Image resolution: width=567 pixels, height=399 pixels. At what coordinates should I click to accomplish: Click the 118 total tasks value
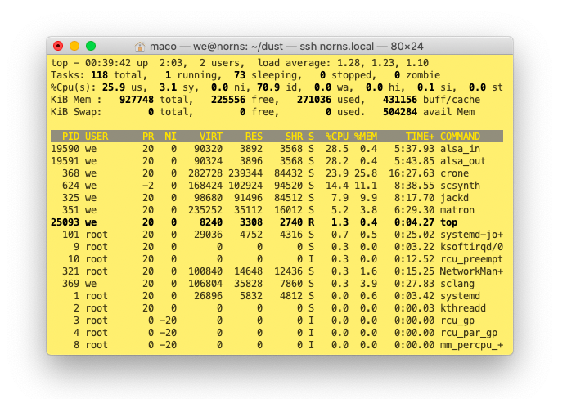pos(100,75)
